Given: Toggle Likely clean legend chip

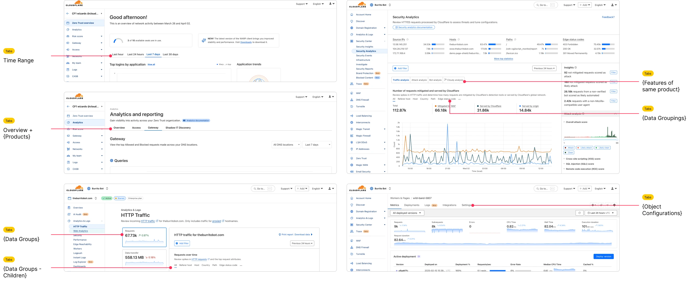Looking at the screenshot, I should pyautogui.click(x=602, y=148).
